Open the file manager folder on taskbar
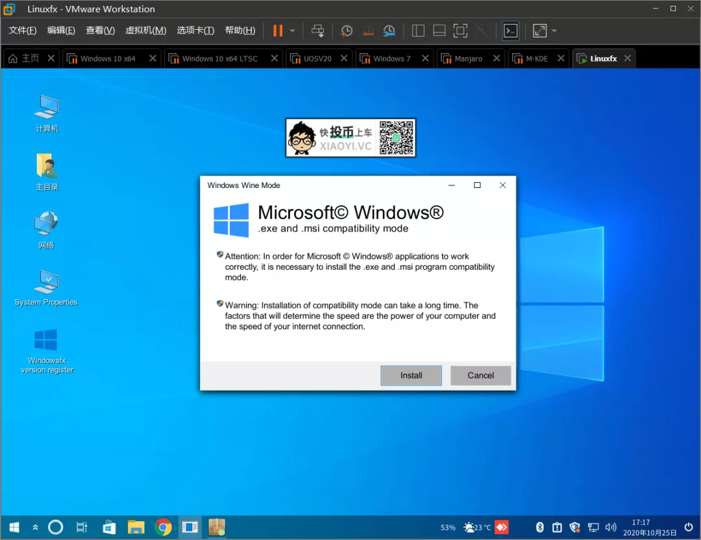The image size is (701, 540). [x=136, y=528]
